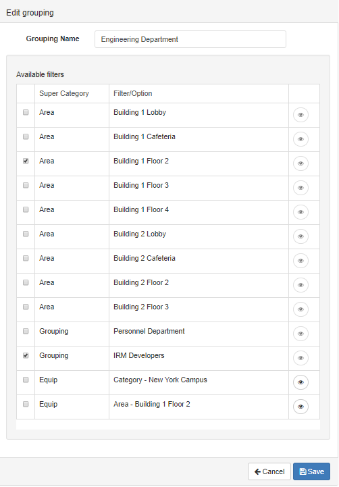Uncheck the Building 1 Floor 2 area checkbox
Image resolution: width=339 pixels, height=487 pixels.
pos(26,161)
